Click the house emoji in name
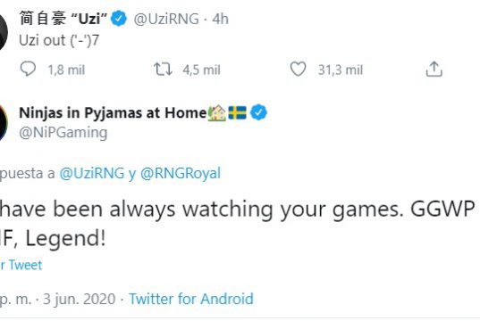The image size is (480, 321). coord(216,112)
